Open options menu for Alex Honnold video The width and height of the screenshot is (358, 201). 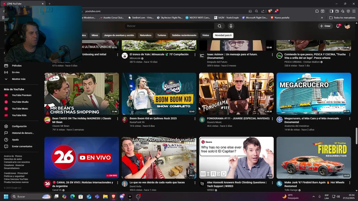click(272, 183)
